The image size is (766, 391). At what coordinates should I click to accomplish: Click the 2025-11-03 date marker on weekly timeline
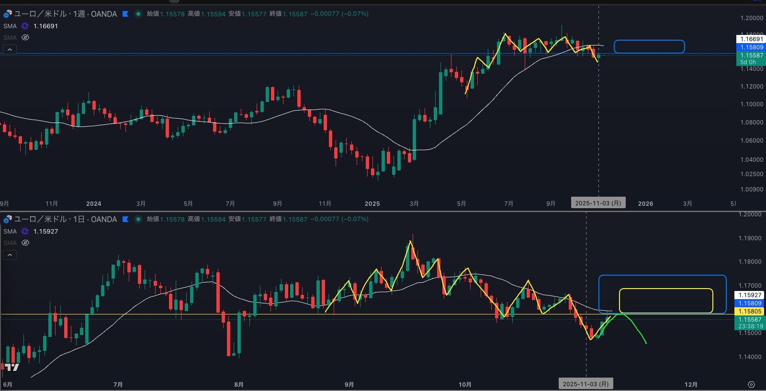pyautogui.click(x=598, y=203)
